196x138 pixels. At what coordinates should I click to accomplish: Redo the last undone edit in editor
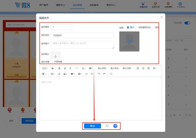pos(104,74)
